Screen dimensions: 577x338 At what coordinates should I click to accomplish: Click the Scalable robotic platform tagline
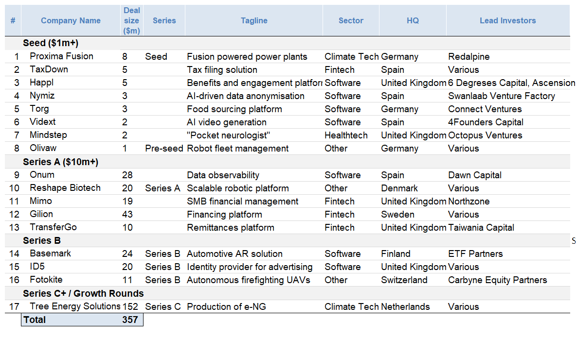click(x=238, y=188)
